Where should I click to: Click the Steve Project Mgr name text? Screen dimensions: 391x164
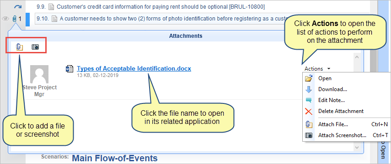(39, 91)
